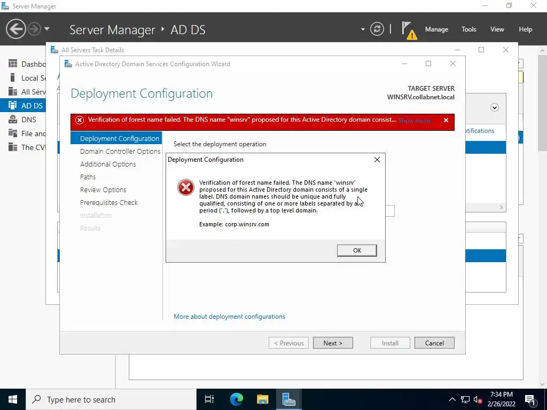Select Deployment Configuration wizard step
This screenshot has width=547, height=410.
(116, 138)
